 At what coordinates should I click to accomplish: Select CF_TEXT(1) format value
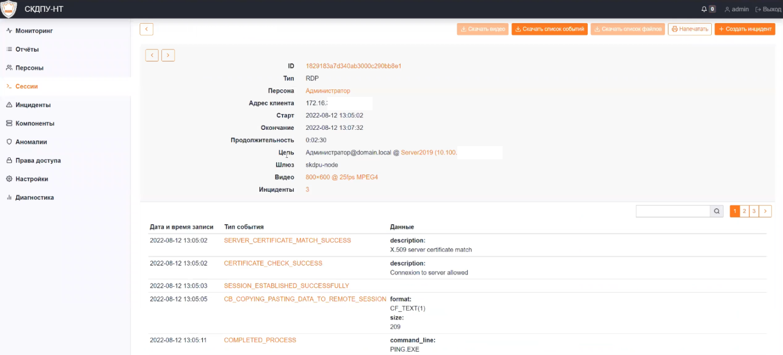[408, 309]
